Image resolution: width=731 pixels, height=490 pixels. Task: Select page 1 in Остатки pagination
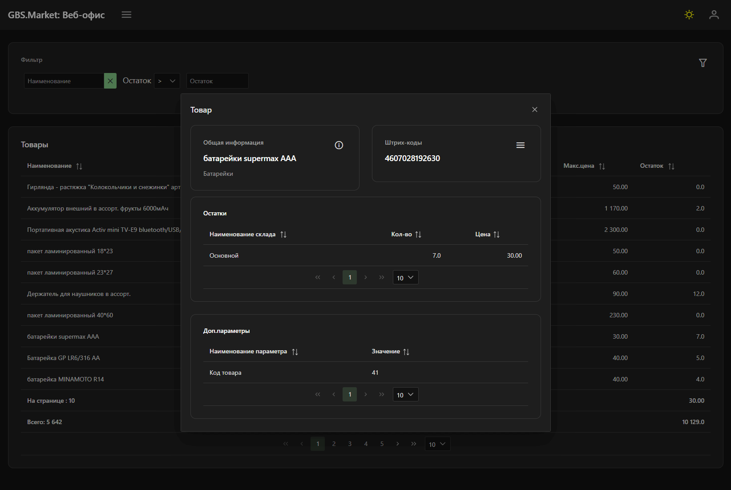click(x=350, y=278)
